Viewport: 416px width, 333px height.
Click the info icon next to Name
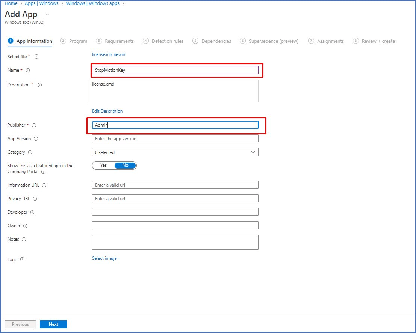(x=28, y=71)
